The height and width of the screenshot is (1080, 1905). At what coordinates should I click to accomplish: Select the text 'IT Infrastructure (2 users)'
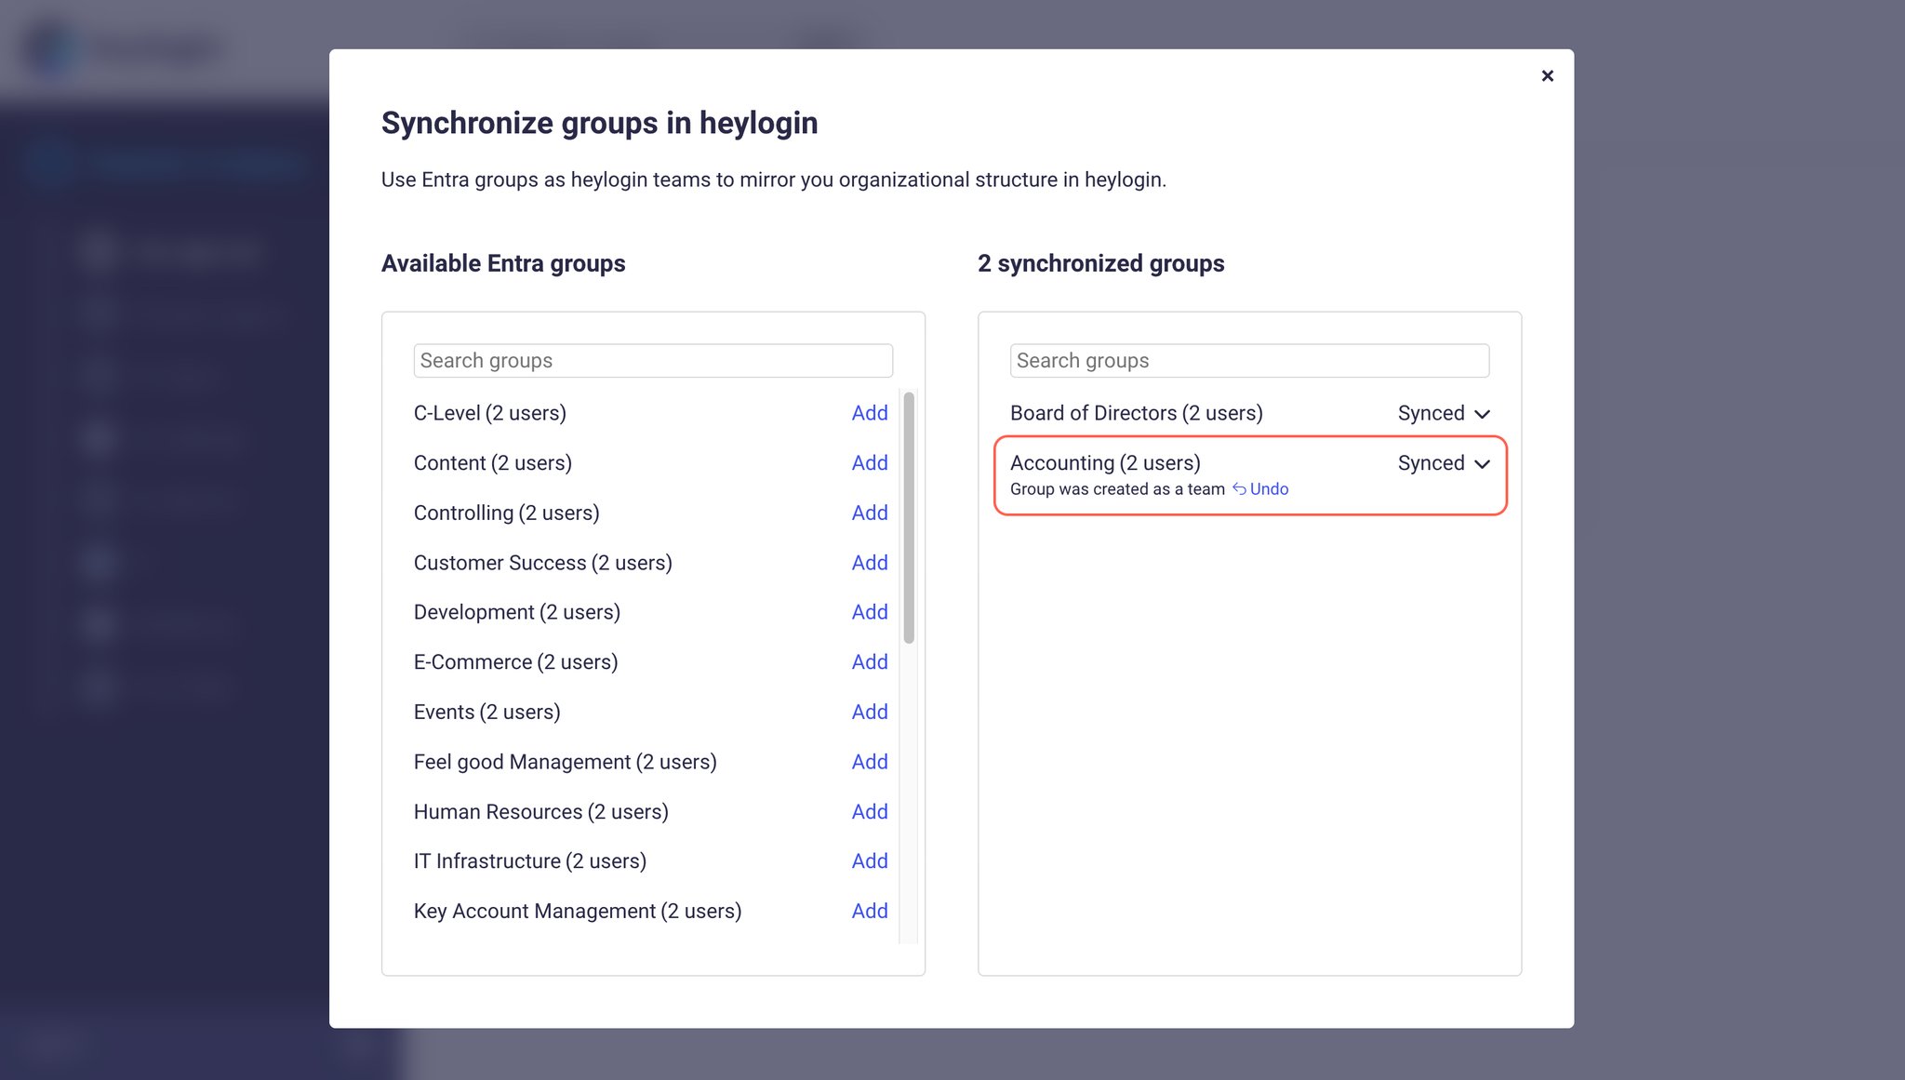pyautogui.click(x=530, y=861)
